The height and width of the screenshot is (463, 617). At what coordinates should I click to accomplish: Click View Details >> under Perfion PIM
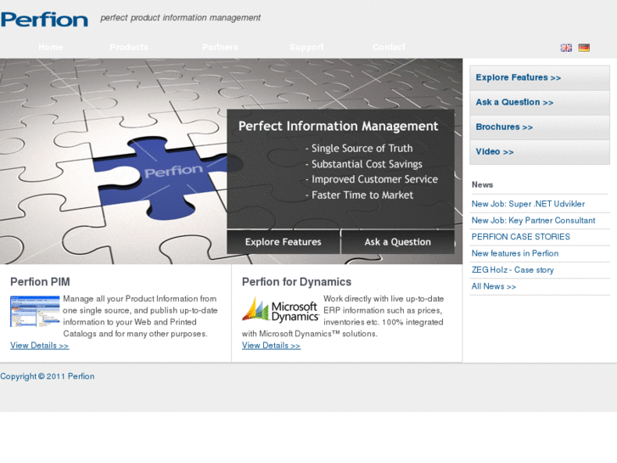(x=39, y=346)
